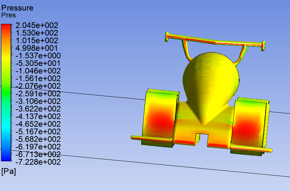This screenshot has width=290, height=191.
Task: Click legend value -4.137e+002
Action: coord(38,117)
